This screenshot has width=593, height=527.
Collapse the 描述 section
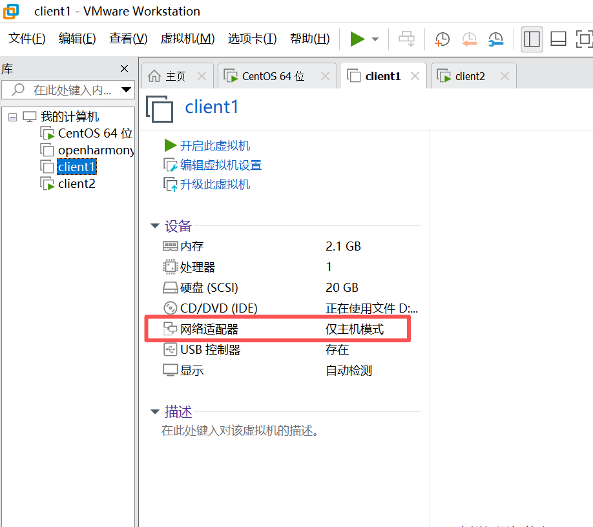coord(154,411)
